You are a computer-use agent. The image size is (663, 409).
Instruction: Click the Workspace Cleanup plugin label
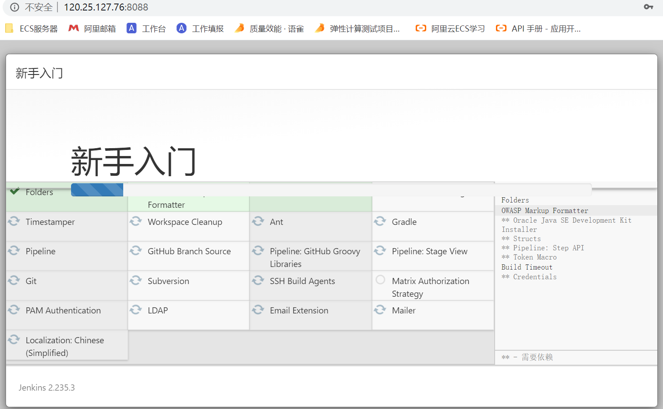[185, 222]
